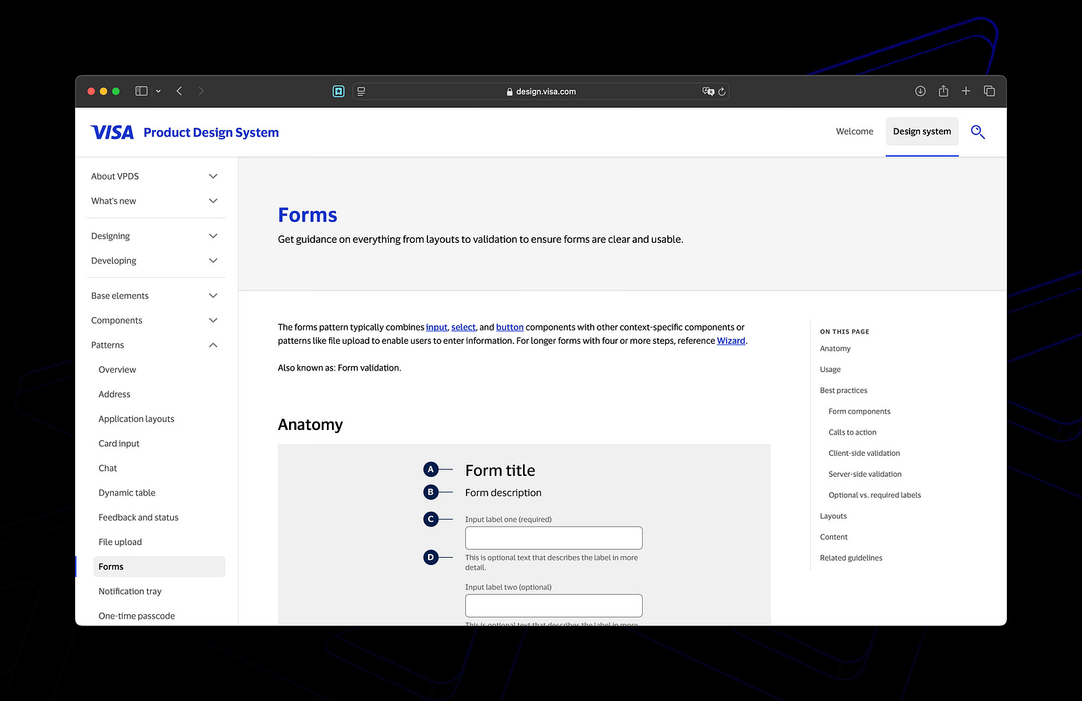Jump to Calls to action subsection

point(852,432)
